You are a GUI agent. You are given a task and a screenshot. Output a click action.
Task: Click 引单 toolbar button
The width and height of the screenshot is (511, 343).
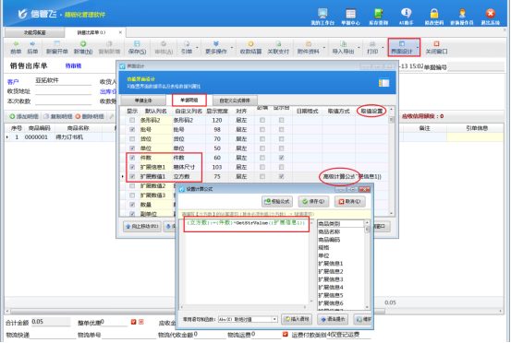pos(187,47)
